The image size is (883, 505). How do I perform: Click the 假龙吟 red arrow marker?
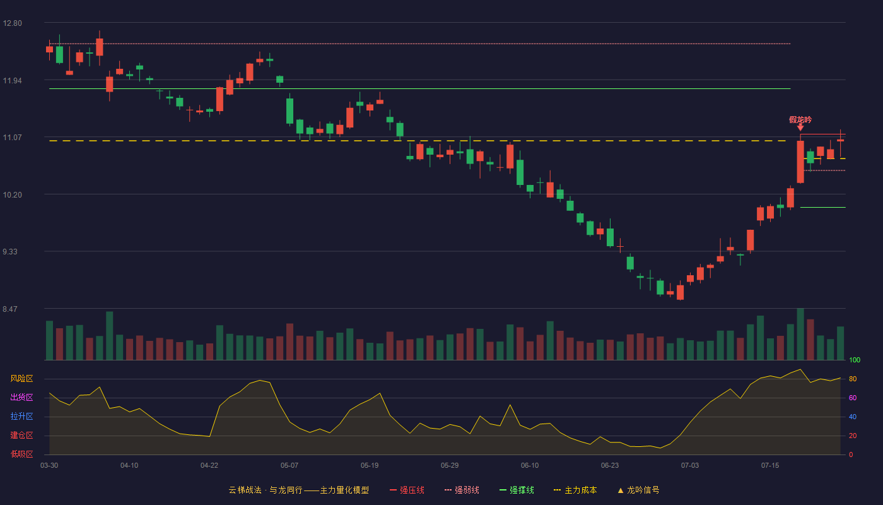tap(800, 127)
